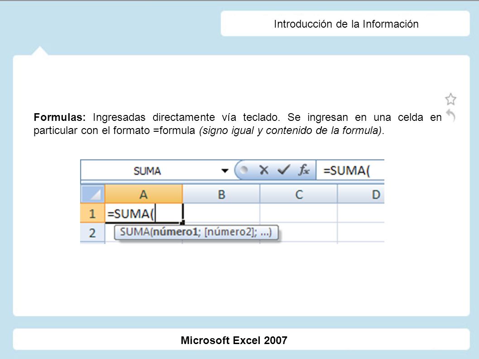Expand the Name Box dropdown arrow
This screenshot has height=359, width=479.
click(225, 171)
